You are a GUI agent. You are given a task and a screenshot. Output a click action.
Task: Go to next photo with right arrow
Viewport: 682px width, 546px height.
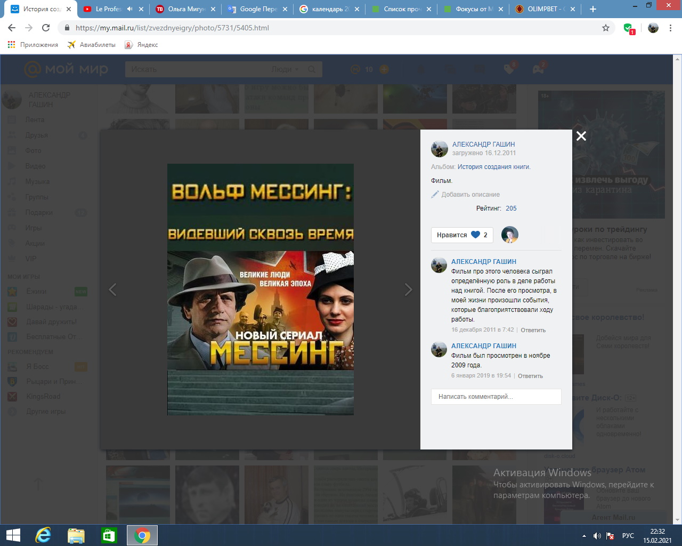tap(408, 290)
